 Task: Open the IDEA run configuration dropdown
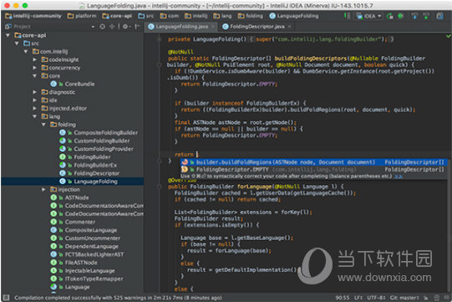pyautogui.click(x=369, y=16)
